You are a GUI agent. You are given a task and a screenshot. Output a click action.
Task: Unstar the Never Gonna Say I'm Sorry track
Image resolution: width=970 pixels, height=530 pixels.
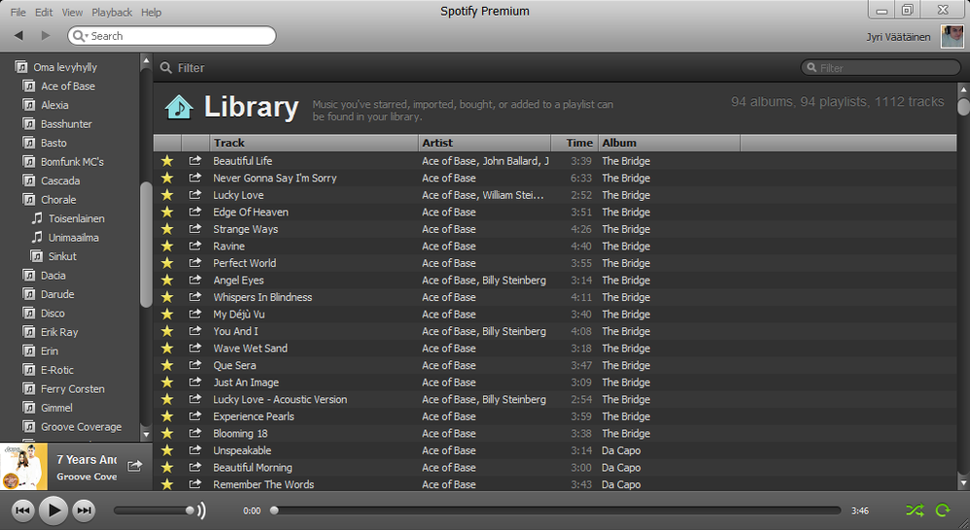[x=167, y=178]
